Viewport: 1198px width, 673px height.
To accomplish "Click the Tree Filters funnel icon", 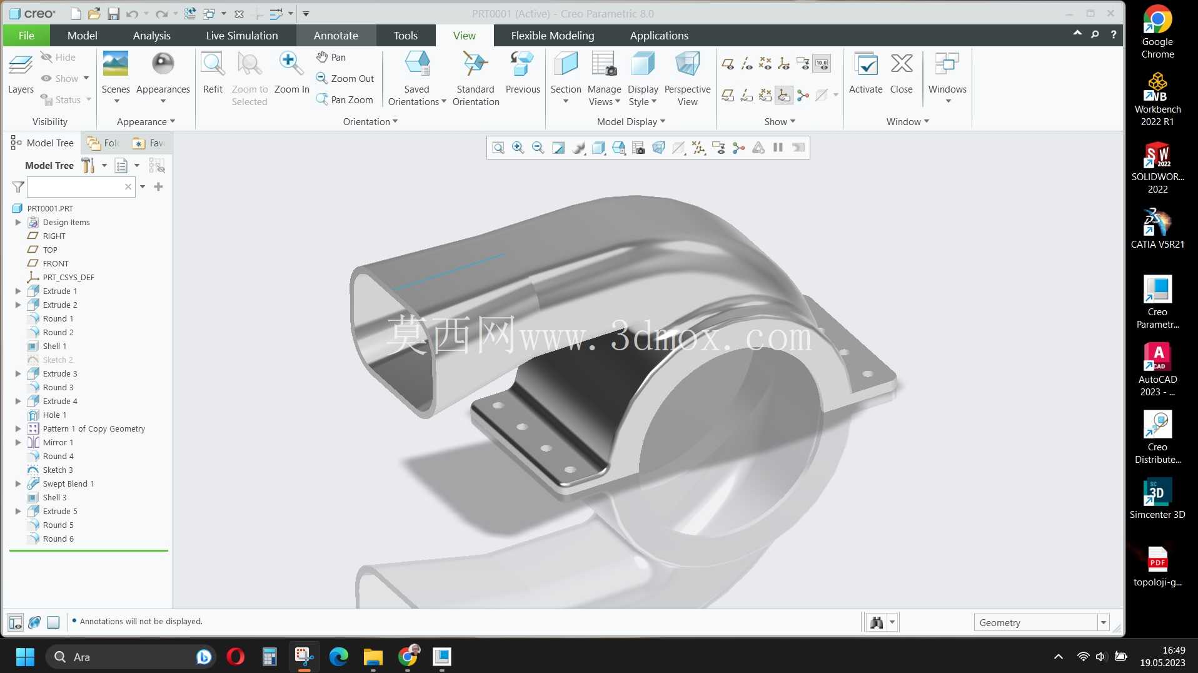I will 18,186.
